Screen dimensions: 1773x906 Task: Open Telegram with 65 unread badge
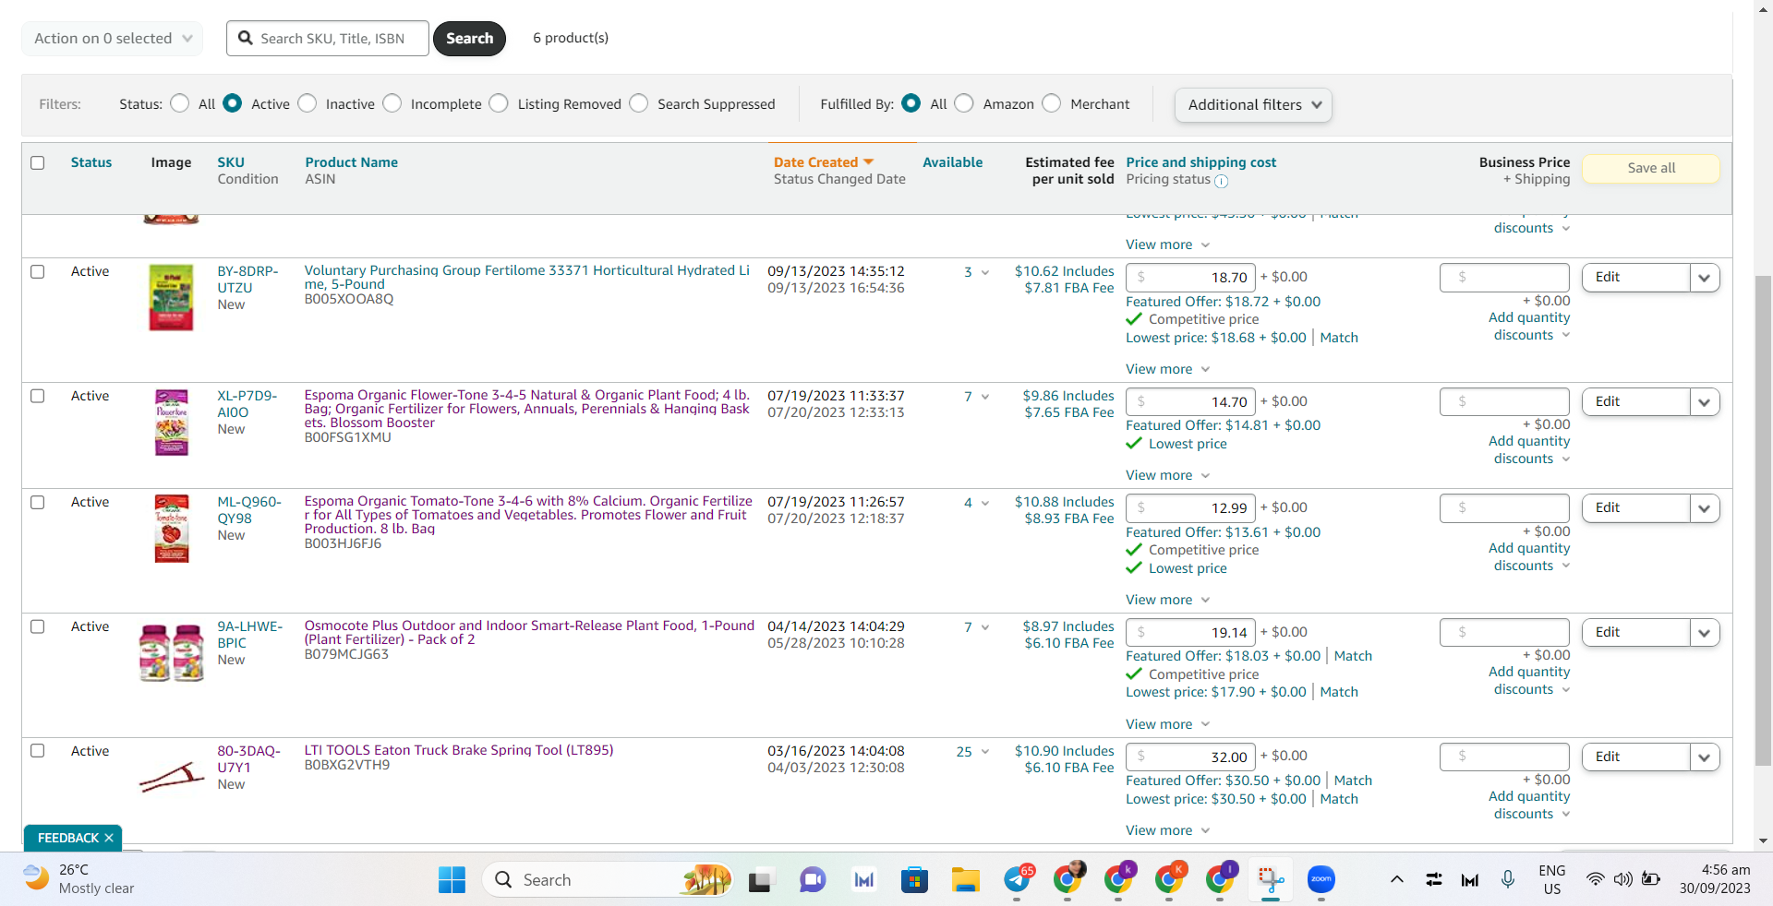[1018, 878]
